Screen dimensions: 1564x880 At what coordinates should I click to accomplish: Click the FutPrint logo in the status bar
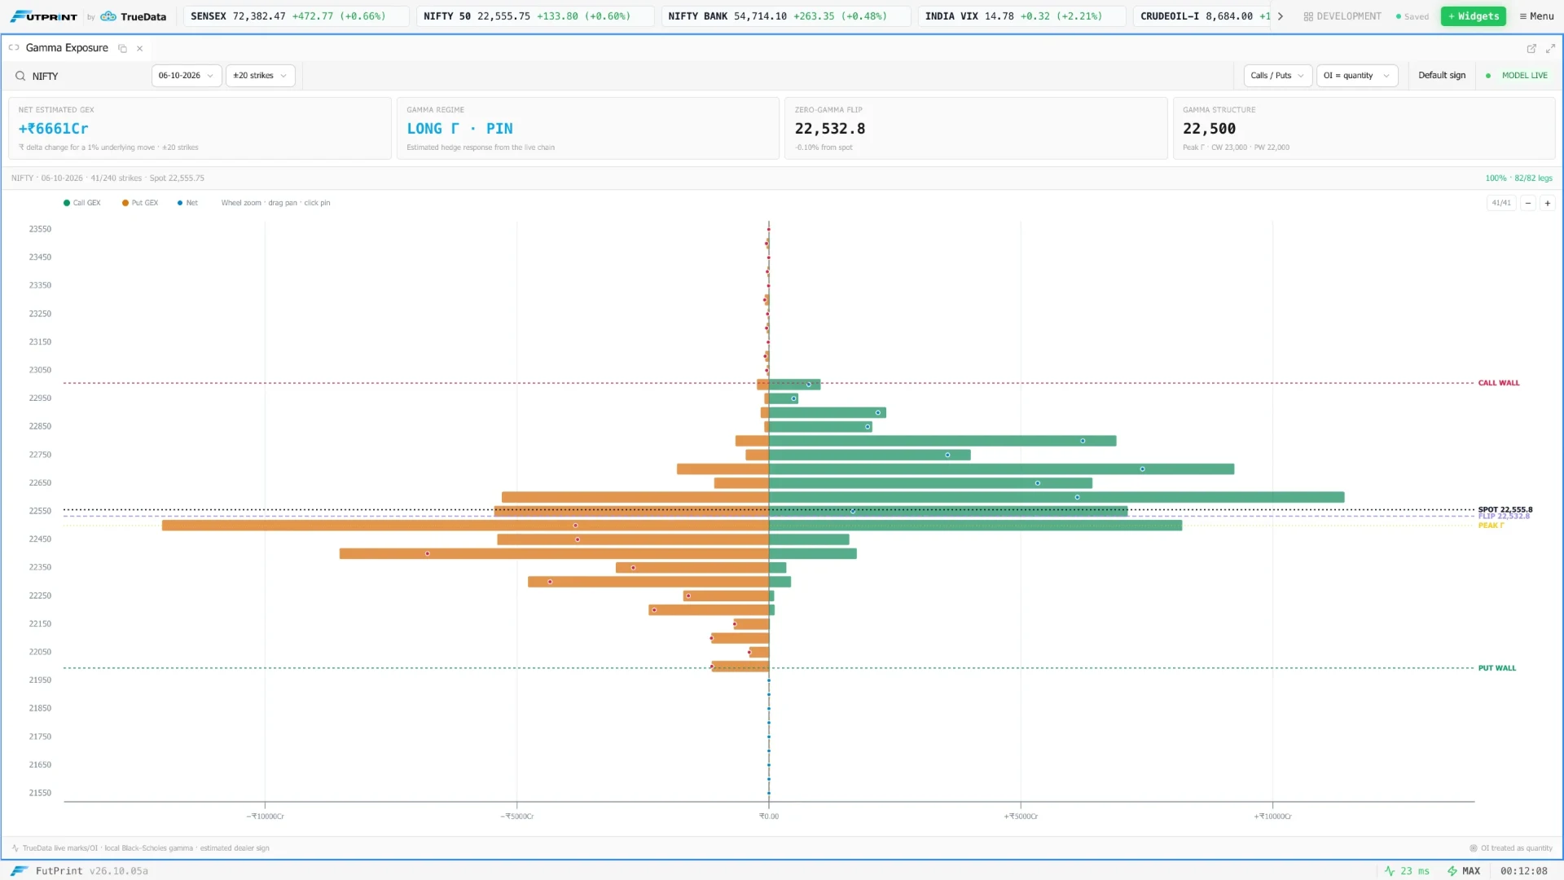[20, 871]
